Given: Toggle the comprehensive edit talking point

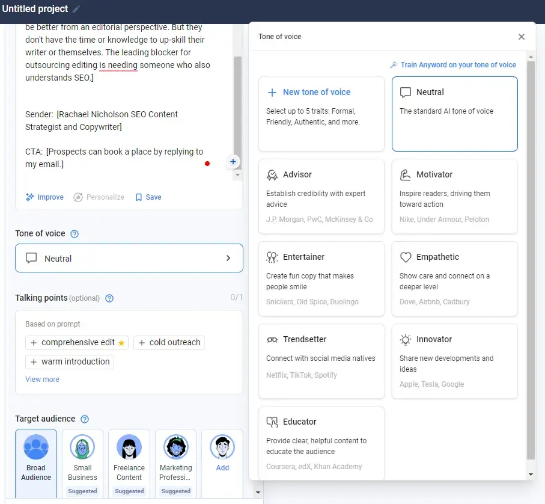Looking at the screenshot, I should click(76, 342).
